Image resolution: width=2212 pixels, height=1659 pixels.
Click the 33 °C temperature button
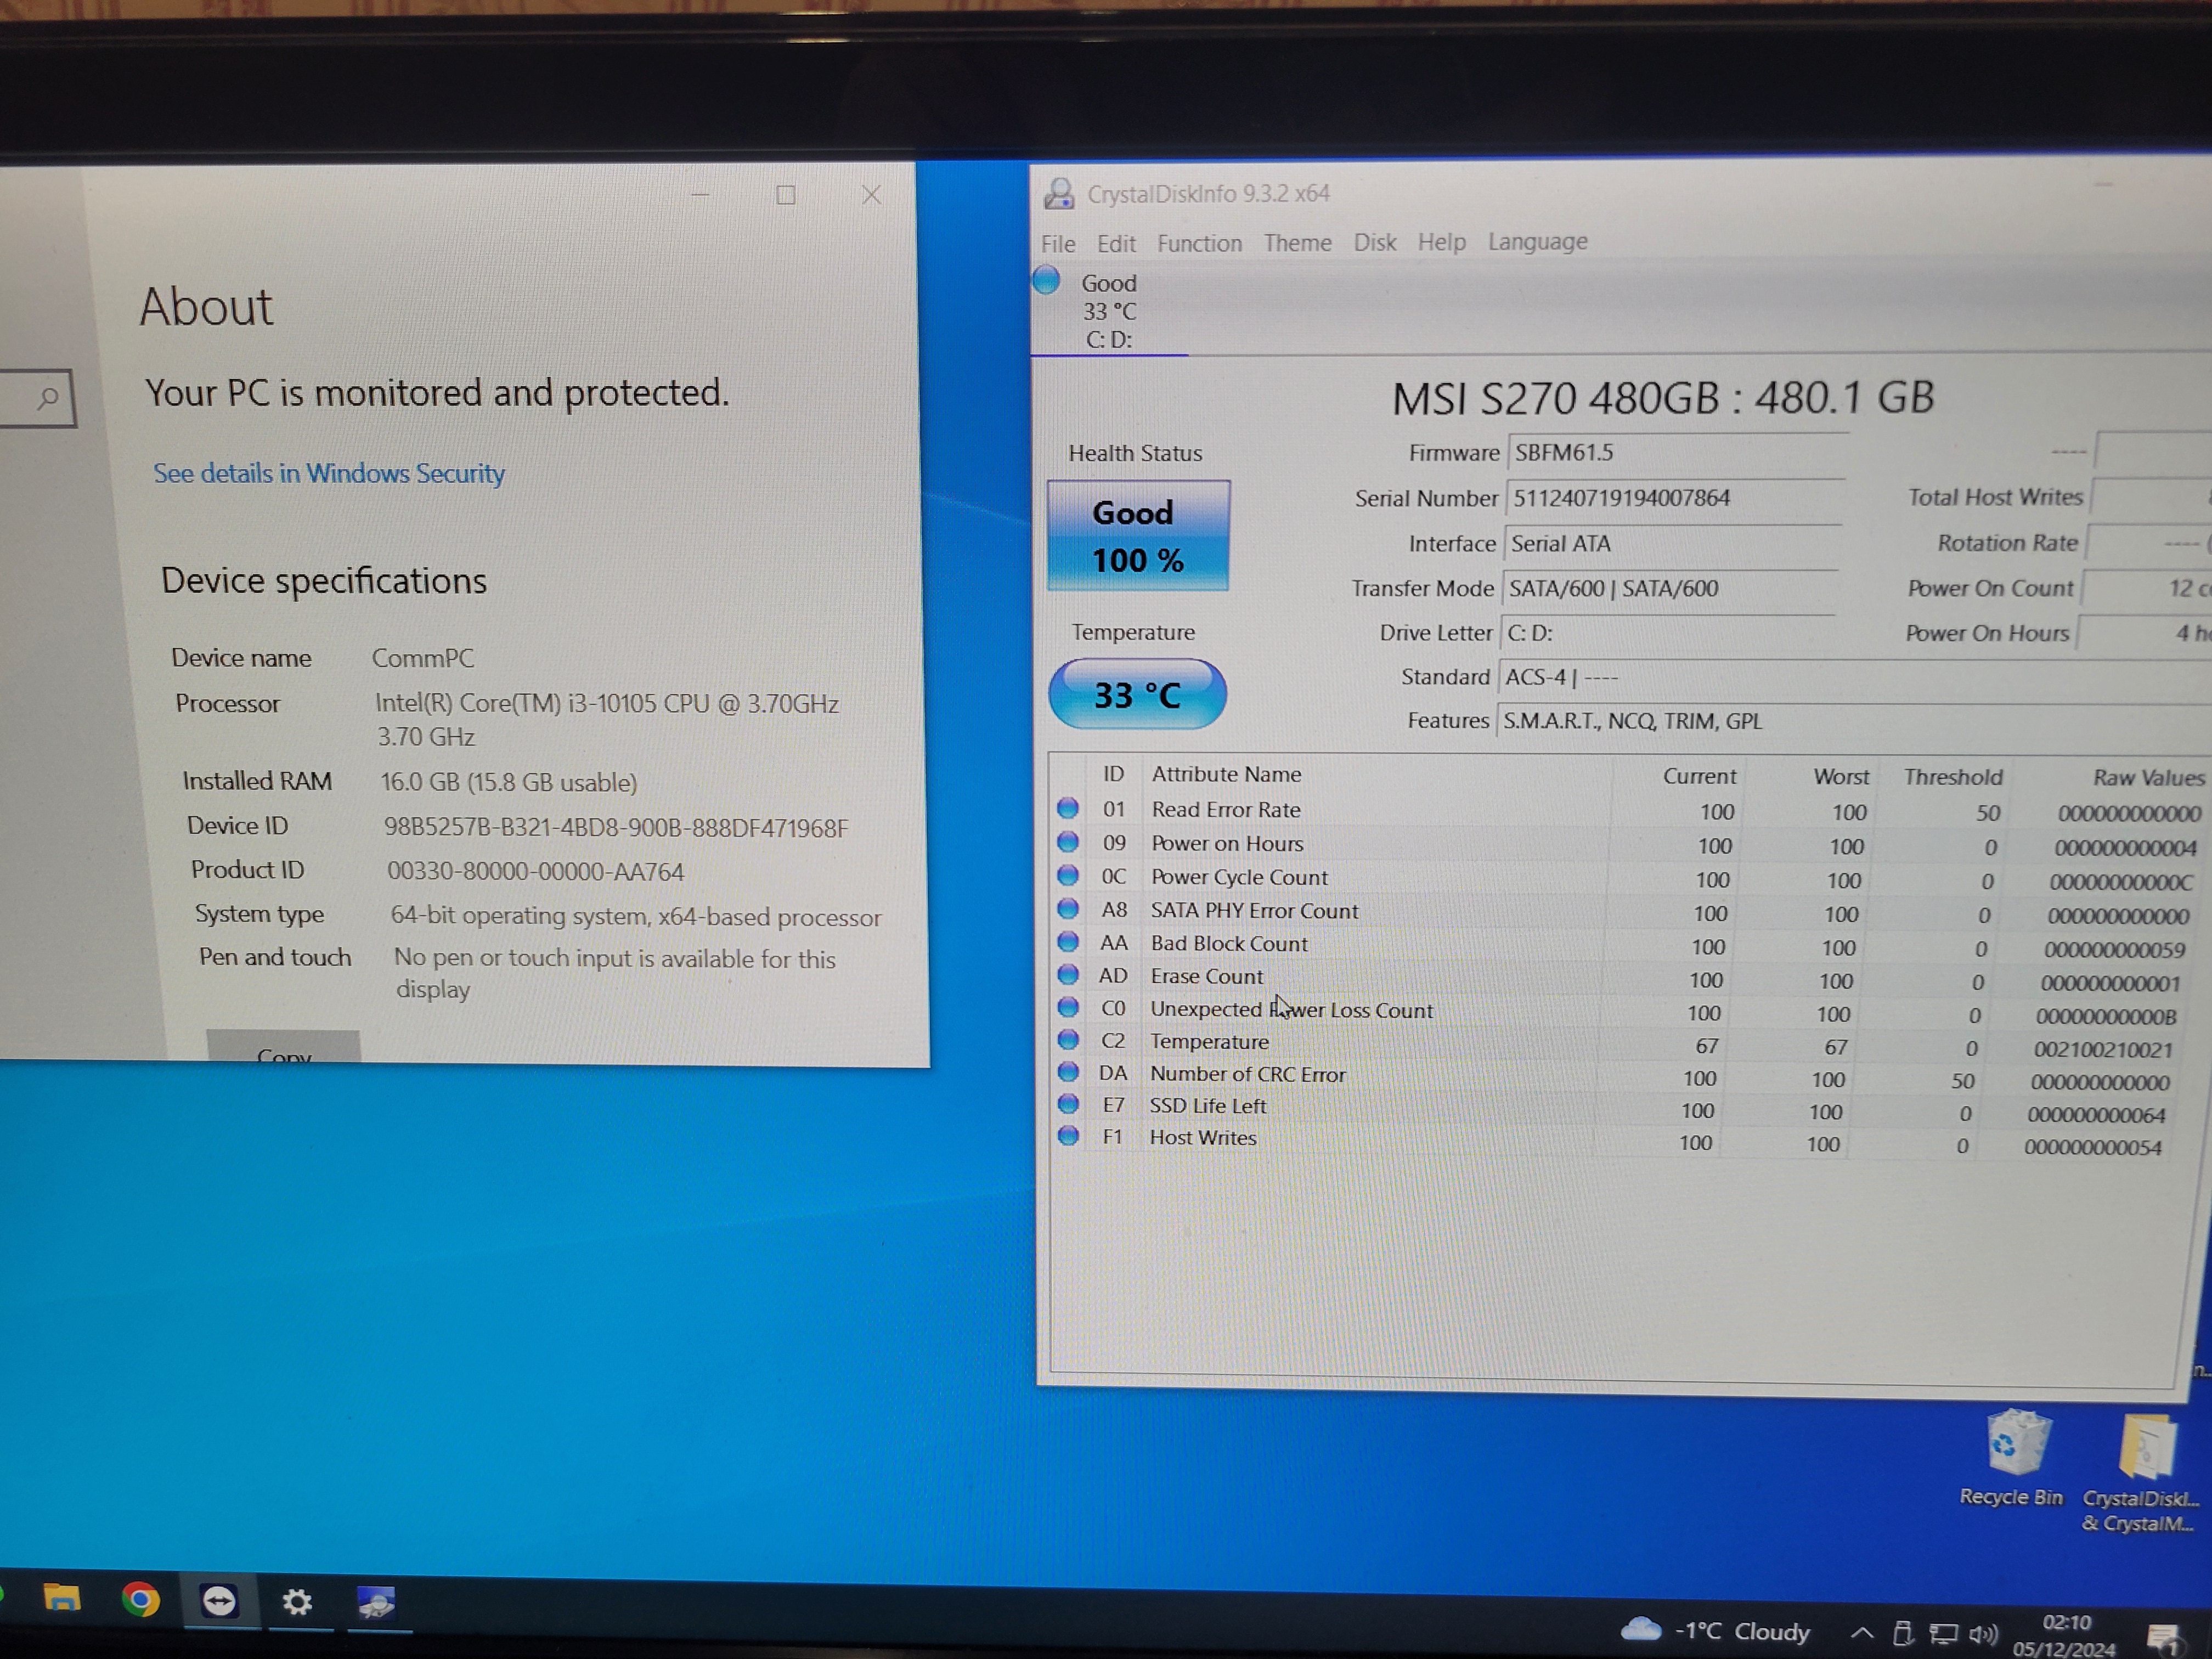1137,694
